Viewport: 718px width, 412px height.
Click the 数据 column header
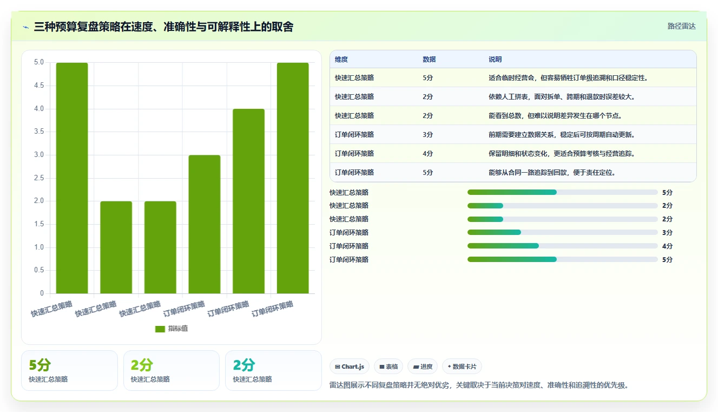pyautogui.click(x=429, y=60)
